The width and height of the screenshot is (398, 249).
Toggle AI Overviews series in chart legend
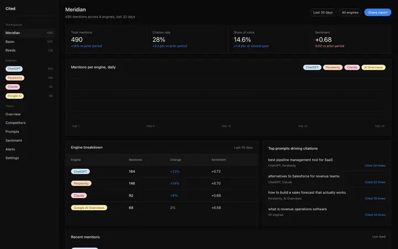click(373, 68)
